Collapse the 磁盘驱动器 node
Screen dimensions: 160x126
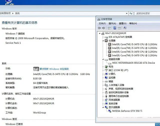pos(103,59)
